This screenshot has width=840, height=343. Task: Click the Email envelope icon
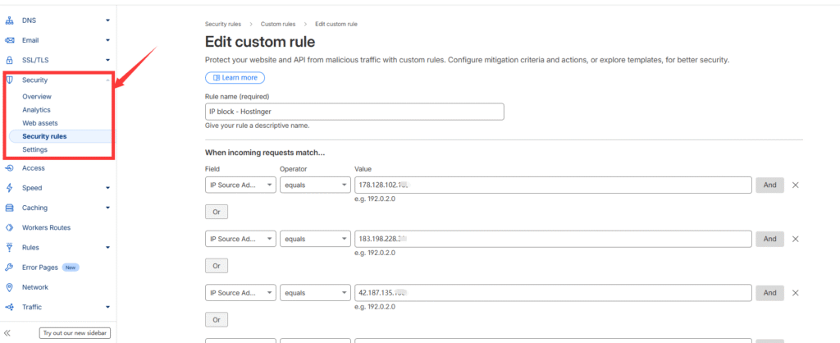[10, 39]
